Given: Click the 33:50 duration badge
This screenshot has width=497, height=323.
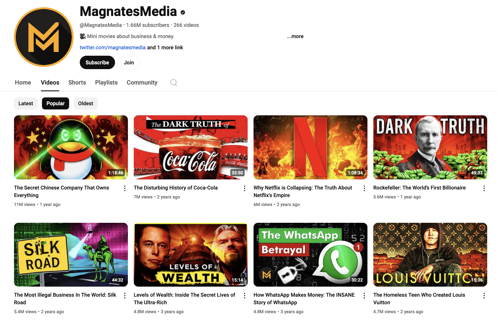Looking at the screenshot, I should click(x=237, y=173).
